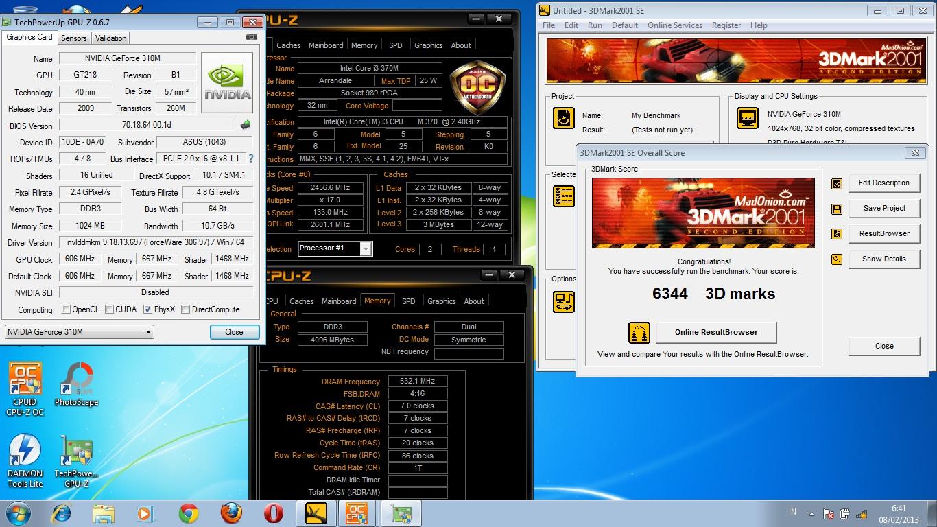Click the BIOS save chip icon in GPU-Z

(x=246, y=125)
